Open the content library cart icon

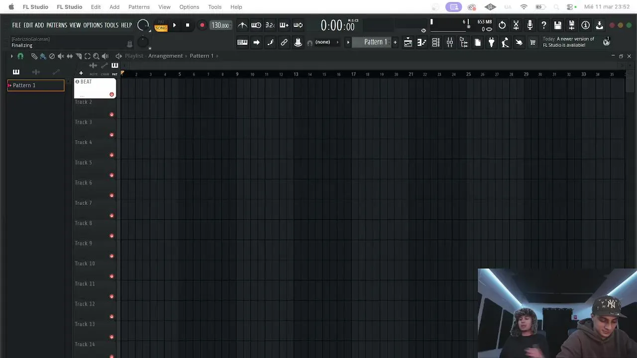point(532,43)
